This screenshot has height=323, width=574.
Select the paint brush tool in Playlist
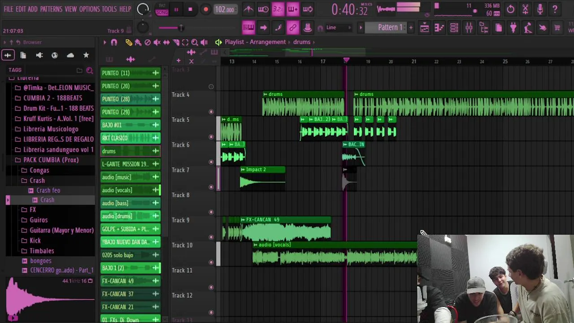138,42
